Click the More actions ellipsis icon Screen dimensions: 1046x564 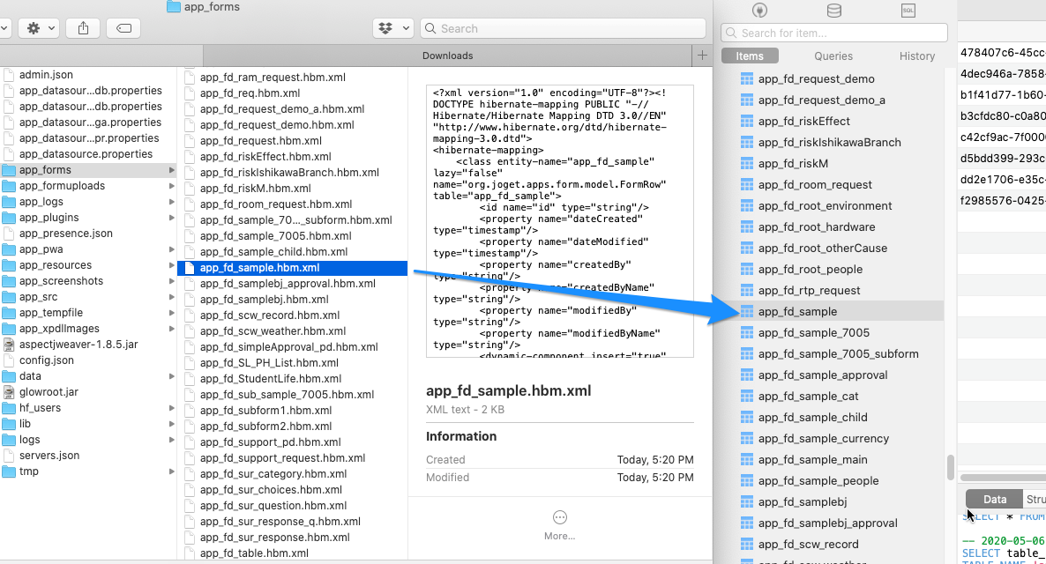coord(559,517)
